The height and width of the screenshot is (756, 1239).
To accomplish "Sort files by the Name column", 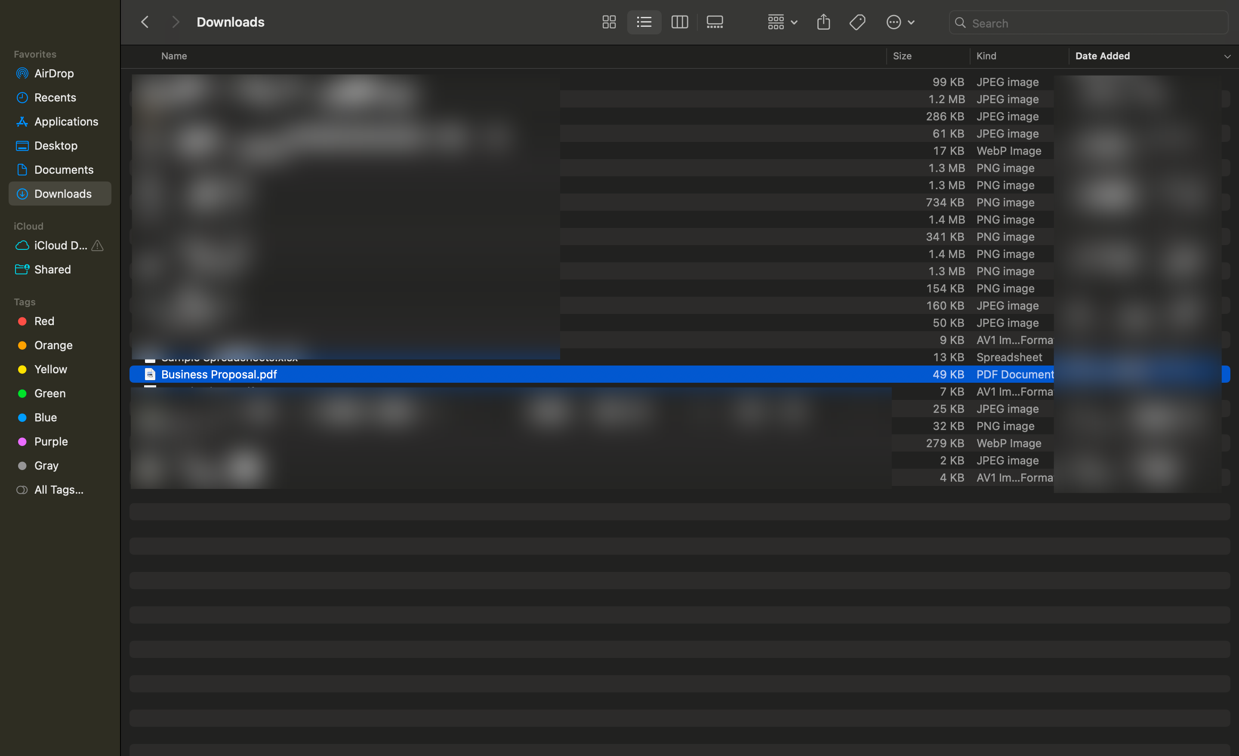I will 174,56.
